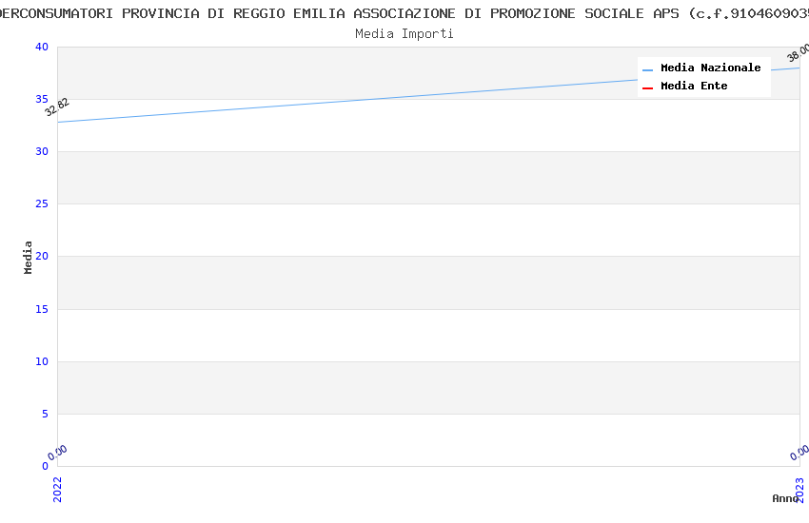This screenshot has height=523, width=809.
Task: Select the Media Nazionale legend label
Action: pos(710,68)
